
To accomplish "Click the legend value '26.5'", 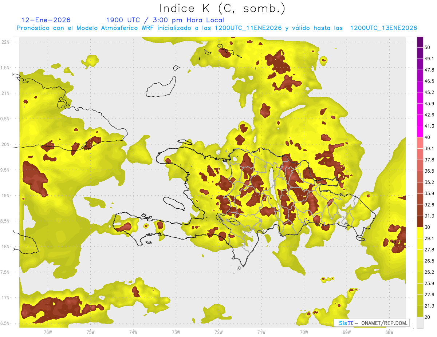I will point(429,261).
